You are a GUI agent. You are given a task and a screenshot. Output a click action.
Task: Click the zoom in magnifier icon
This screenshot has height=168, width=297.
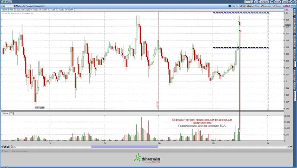click(x=5, y=146)
